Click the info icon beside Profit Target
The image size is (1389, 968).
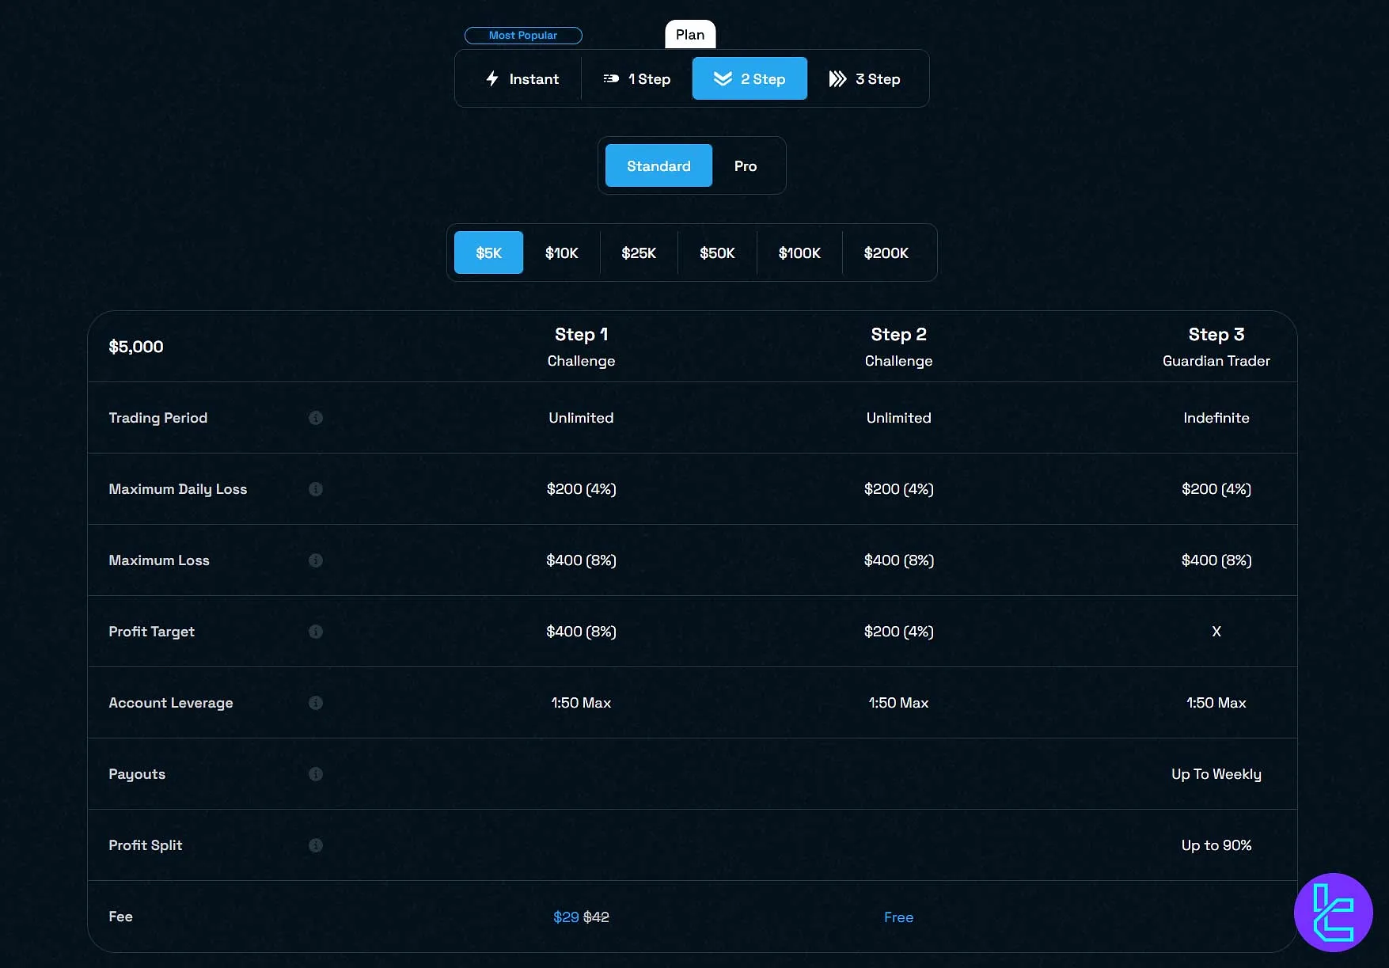pyautogui.click(x=316, y=632)
